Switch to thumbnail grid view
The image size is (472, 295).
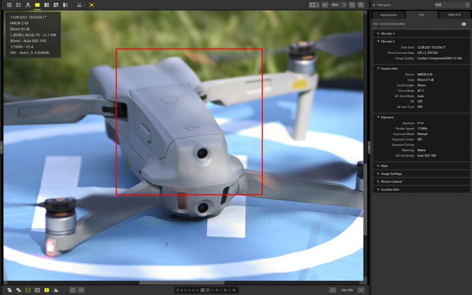coord(9,5)
